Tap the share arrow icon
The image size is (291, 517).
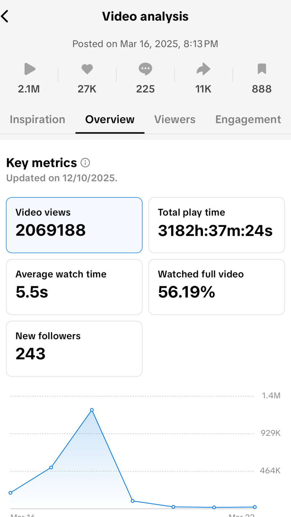[x=203, y=69]
